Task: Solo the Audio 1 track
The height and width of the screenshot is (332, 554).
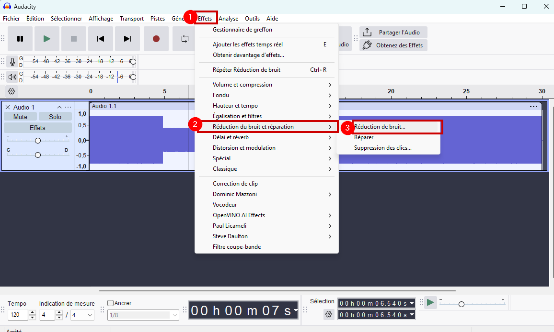Action: [55, 117]
